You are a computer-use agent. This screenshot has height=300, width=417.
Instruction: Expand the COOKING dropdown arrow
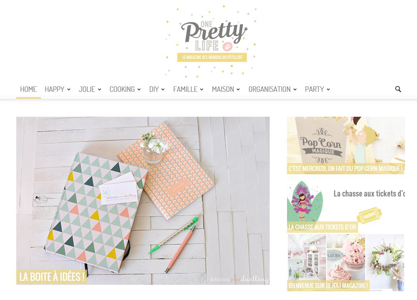click(139, 90)
